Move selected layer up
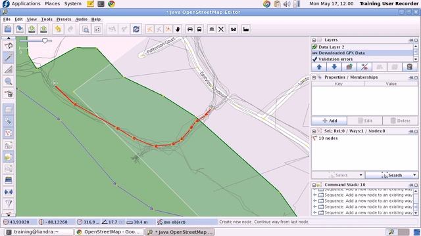 tap(319, 67)
